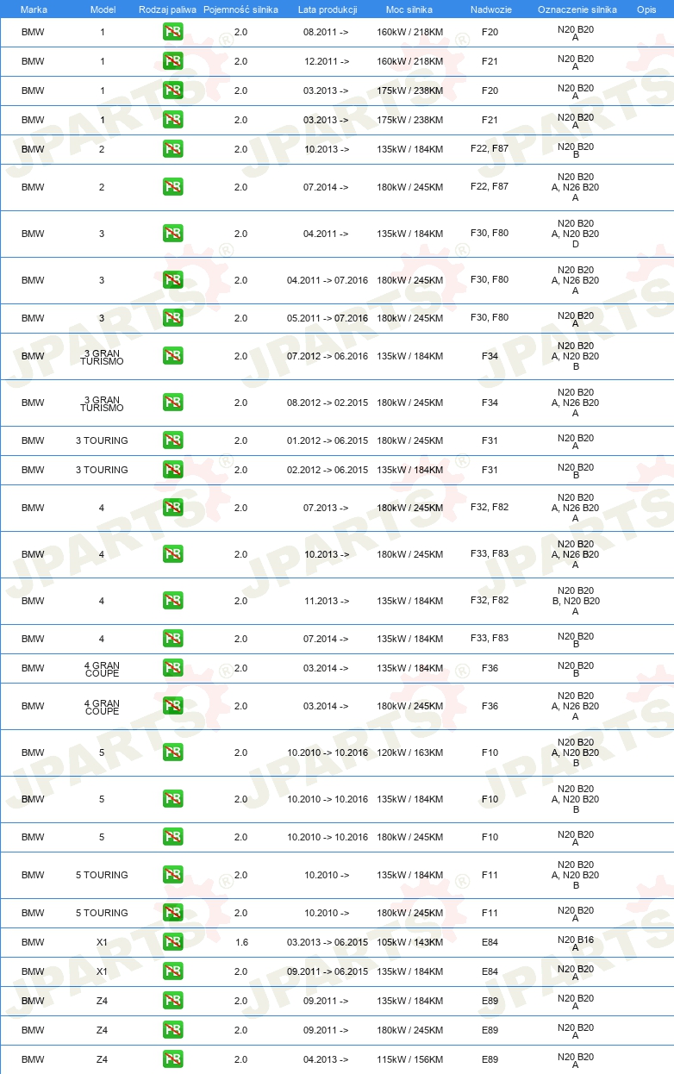Select date range '04.2011 -> 07.2016'

[327, 280]
